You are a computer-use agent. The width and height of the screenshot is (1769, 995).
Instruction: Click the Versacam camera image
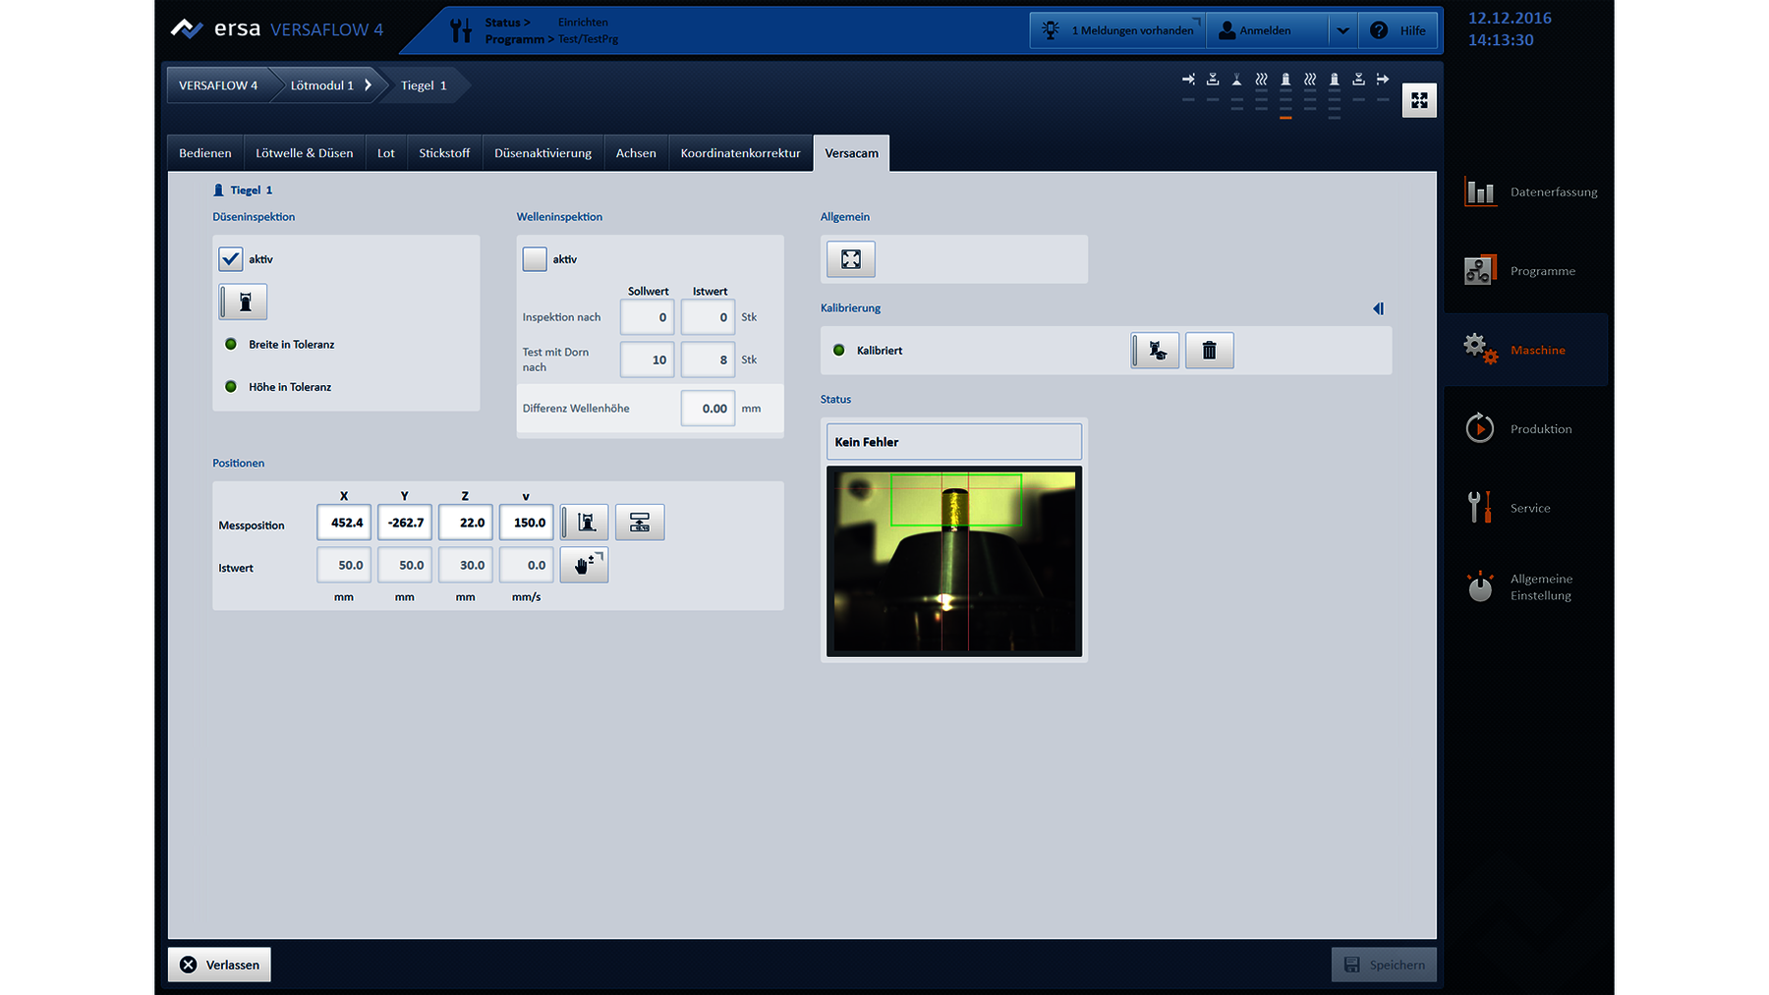[953, 561]
